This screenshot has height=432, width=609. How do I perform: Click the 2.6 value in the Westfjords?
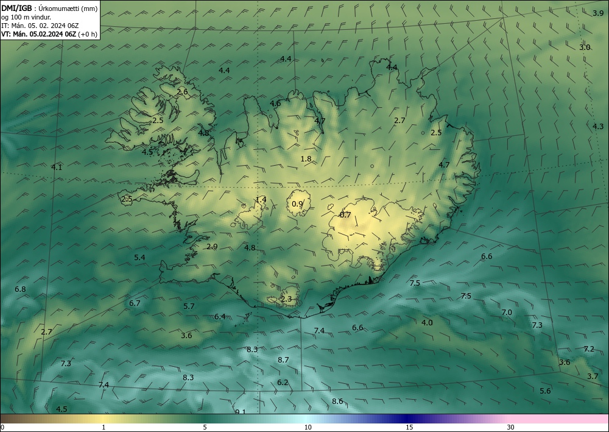182,91
